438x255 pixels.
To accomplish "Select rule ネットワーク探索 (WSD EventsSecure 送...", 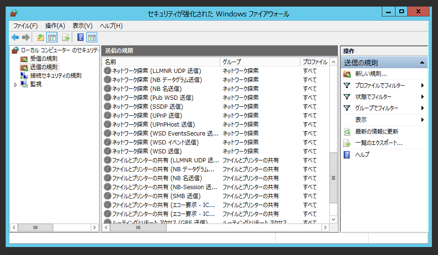I will [165, 133].
